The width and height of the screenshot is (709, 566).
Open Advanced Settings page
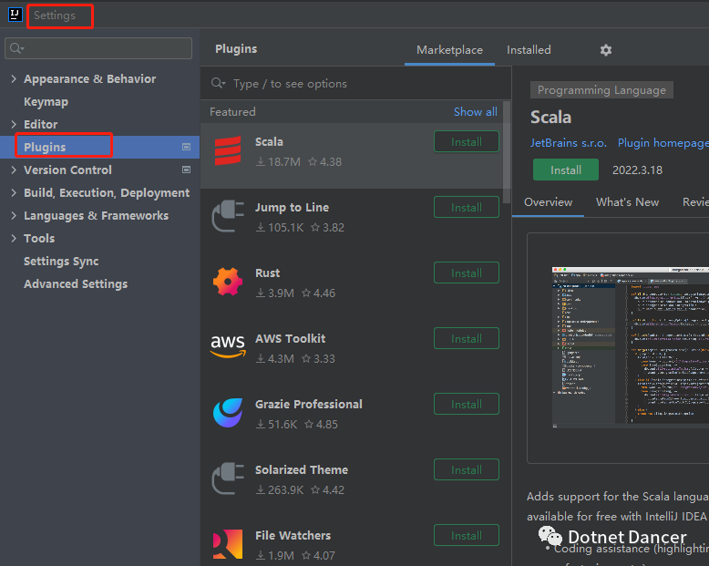pyautogui.click(x=76, y=283)
